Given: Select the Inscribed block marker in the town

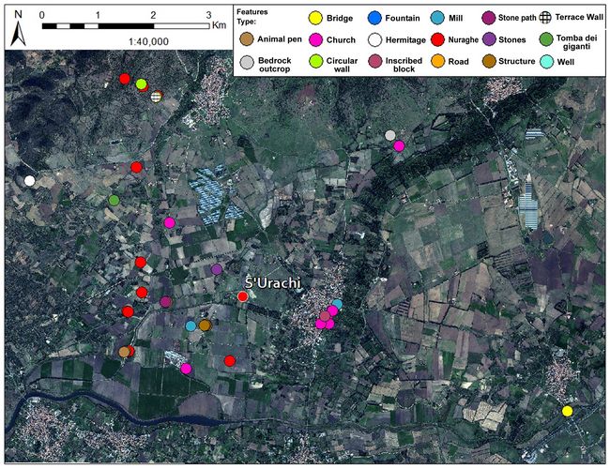Looking at the screenshot, I should pyautogui.click(x=326, y=316).
